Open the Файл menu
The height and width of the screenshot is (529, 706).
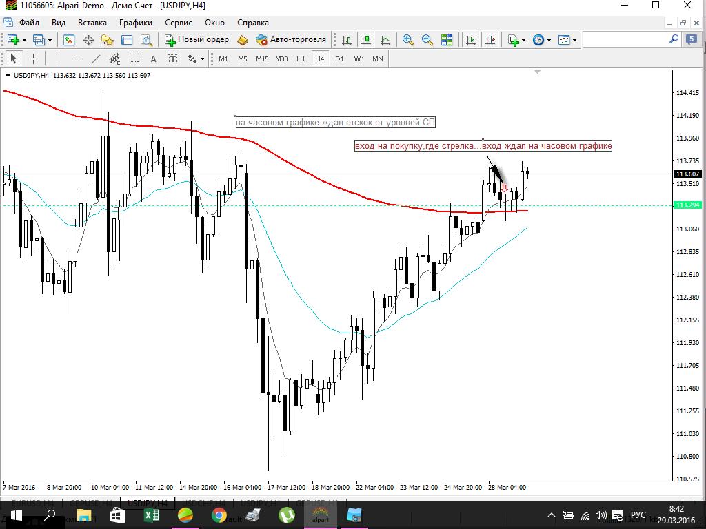point(29,23)
